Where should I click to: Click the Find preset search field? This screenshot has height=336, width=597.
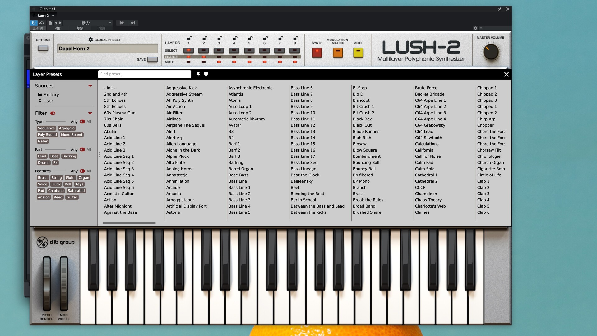(145, 74)
